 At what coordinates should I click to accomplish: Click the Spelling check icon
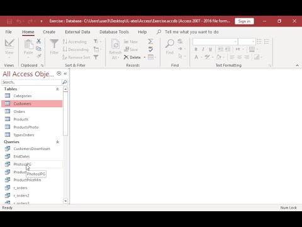point(150,49)
